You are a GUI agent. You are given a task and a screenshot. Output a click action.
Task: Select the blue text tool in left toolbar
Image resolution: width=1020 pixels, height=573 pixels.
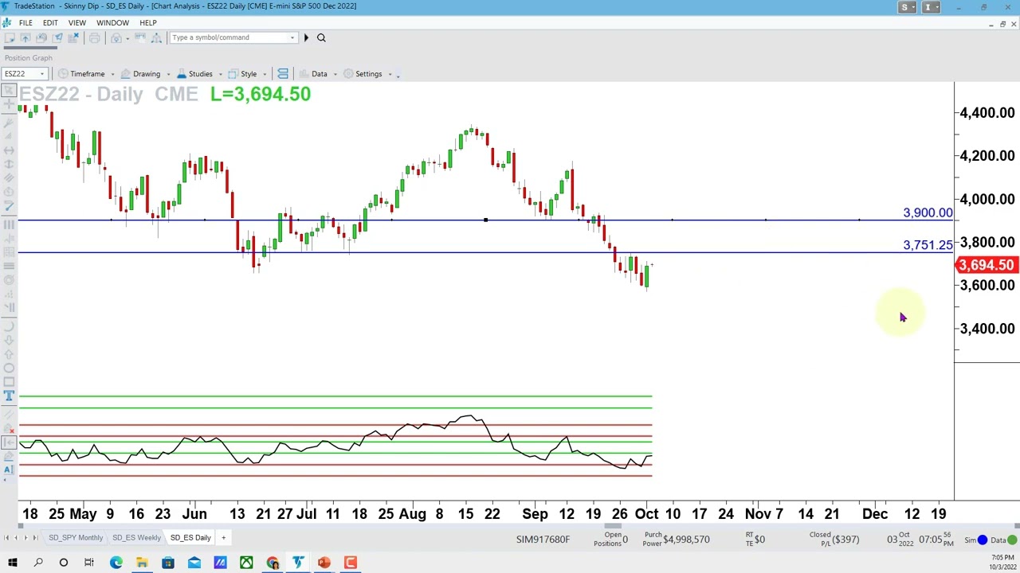[9, 396]
